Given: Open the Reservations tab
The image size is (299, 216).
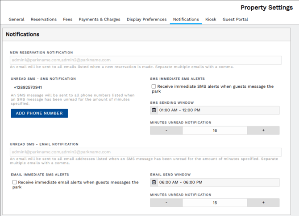Looking at the screenshot, I should coord(44,20).
